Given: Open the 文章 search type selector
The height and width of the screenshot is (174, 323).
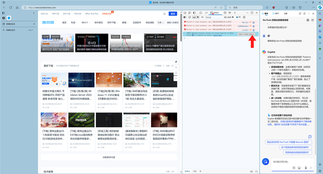Looking at the screenshot, I should 160,23.
